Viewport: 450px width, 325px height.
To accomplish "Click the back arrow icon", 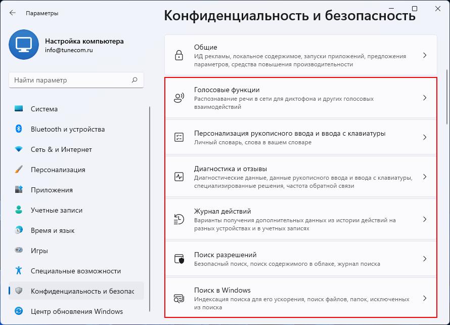I will pyautogui.click(x=12, y=13).
